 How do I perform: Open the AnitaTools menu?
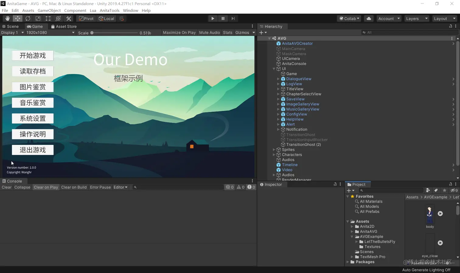(110, 10)
